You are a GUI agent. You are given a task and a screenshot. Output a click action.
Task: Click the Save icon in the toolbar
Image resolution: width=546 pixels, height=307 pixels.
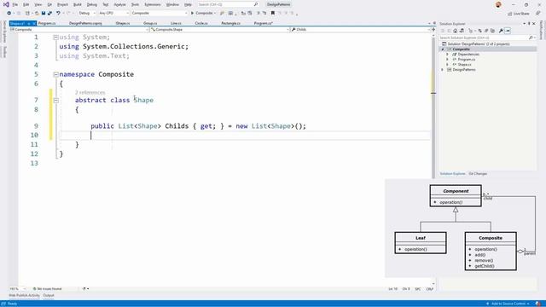click(44, 13)
